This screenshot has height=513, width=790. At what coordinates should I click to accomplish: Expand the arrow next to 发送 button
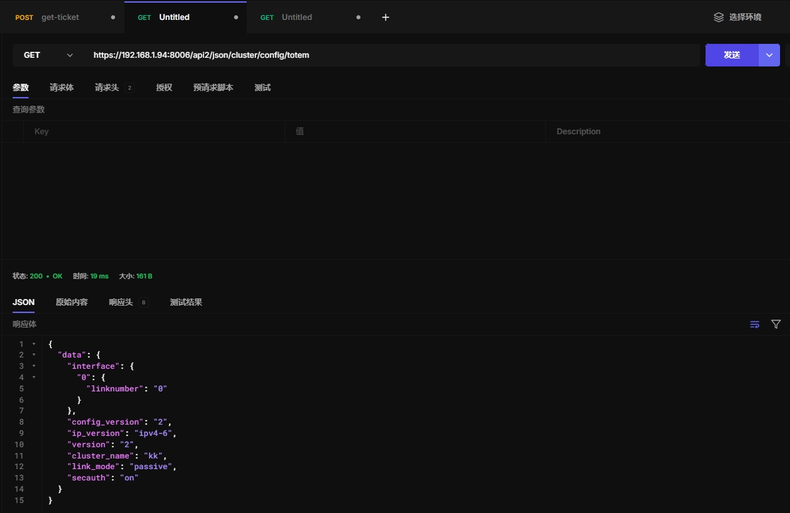769,55
